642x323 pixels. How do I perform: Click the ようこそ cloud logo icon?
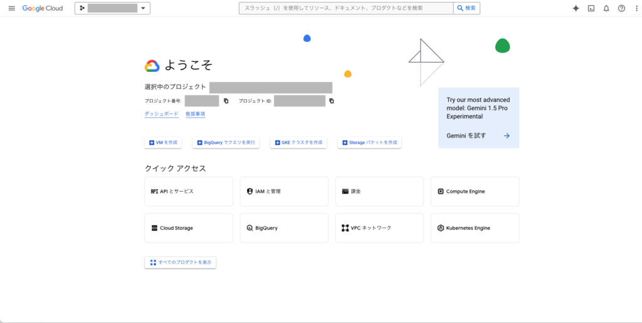152,66
